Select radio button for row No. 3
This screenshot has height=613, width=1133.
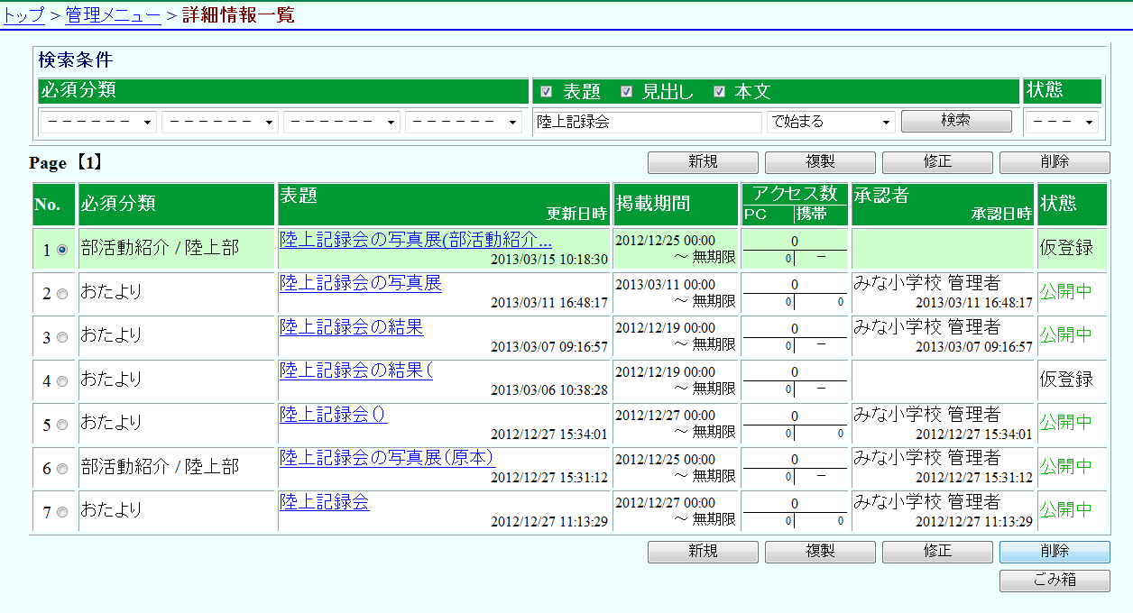[x=62, y=337]
